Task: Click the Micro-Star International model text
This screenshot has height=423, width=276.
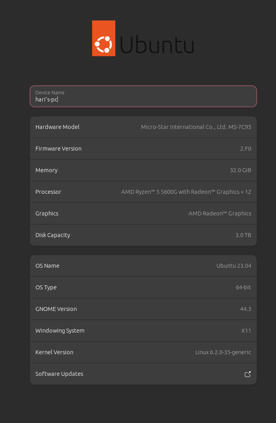Action: pyautogui.click(x=196, y=127)
